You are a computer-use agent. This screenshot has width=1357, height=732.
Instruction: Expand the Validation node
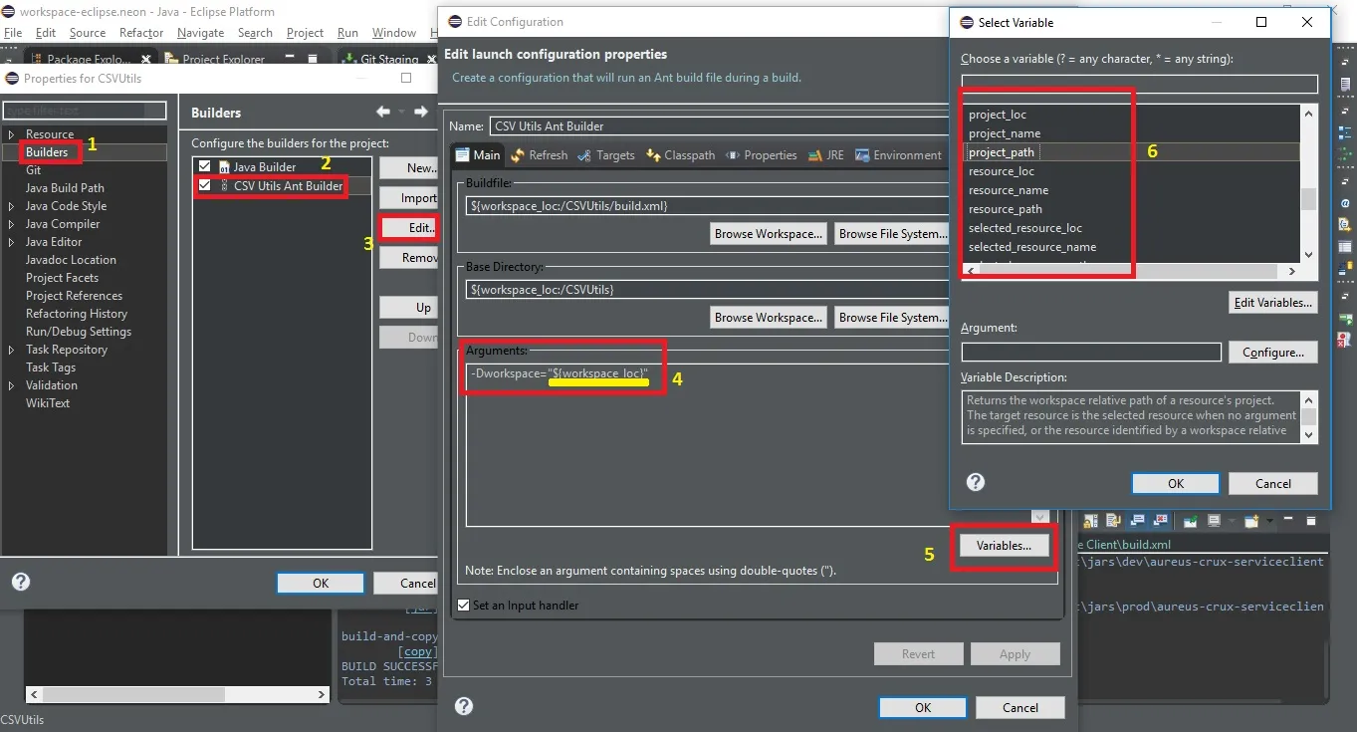pos(11,385)
